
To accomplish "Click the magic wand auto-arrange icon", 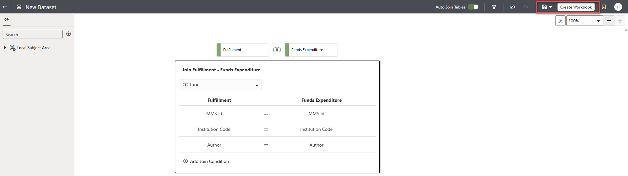I will tap(560, 21).
